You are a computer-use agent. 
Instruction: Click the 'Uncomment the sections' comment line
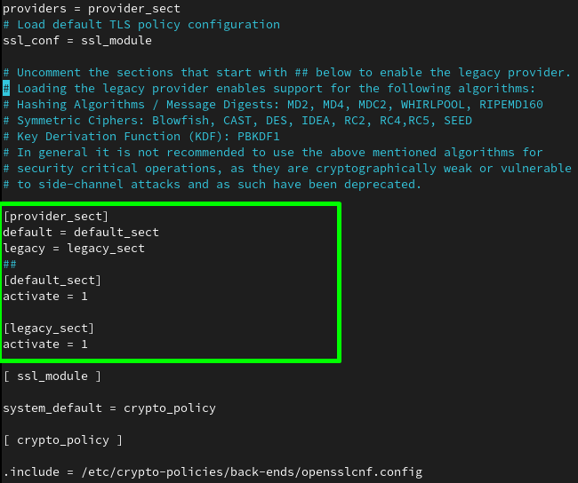(x=286, y=72)
